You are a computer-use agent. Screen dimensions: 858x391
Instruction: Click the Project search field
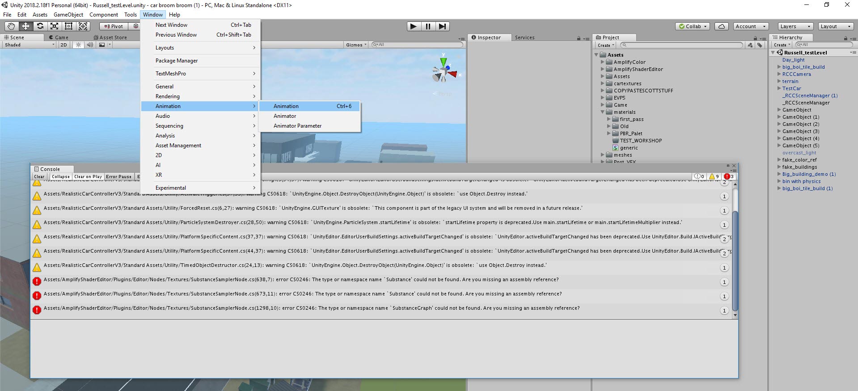(682, 45)
